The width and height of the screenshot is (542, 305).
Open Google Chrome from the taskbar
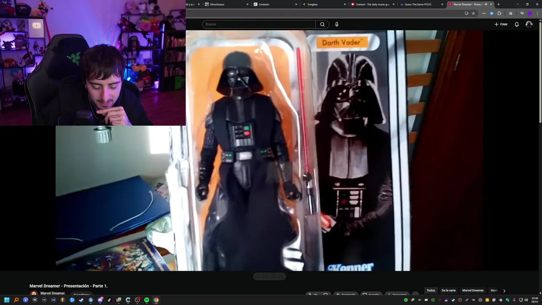pyautogui.click(x=156, y=300)
